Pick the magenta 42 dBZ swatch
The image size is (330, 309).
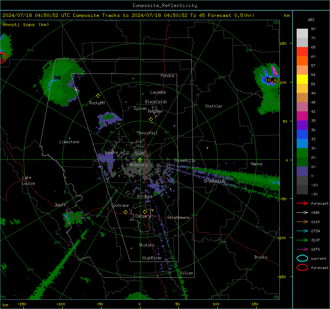tap(302, 116)
